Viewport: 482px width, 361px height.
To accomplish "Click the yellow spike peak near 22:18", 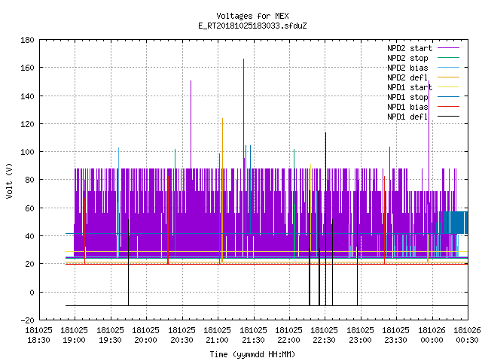I will pyautogui.click(x=310, y=166).
